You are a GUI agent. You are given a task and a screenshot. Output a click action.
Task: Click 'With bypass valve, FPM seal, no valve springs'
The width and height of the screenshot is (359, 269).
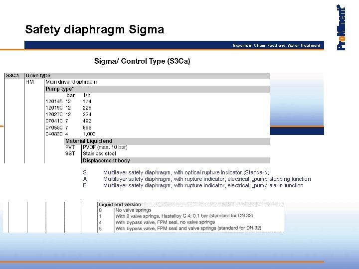[165, 222]
